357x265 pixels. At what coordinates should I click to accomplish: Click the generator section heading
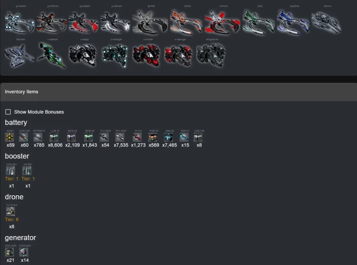21,238
